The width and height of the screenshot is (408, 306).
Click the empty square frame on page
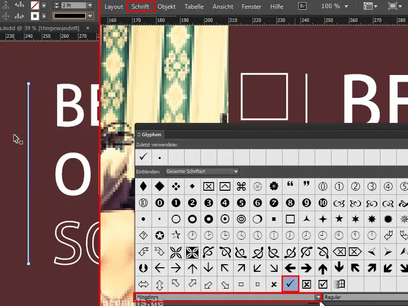(x=264, y=96)
